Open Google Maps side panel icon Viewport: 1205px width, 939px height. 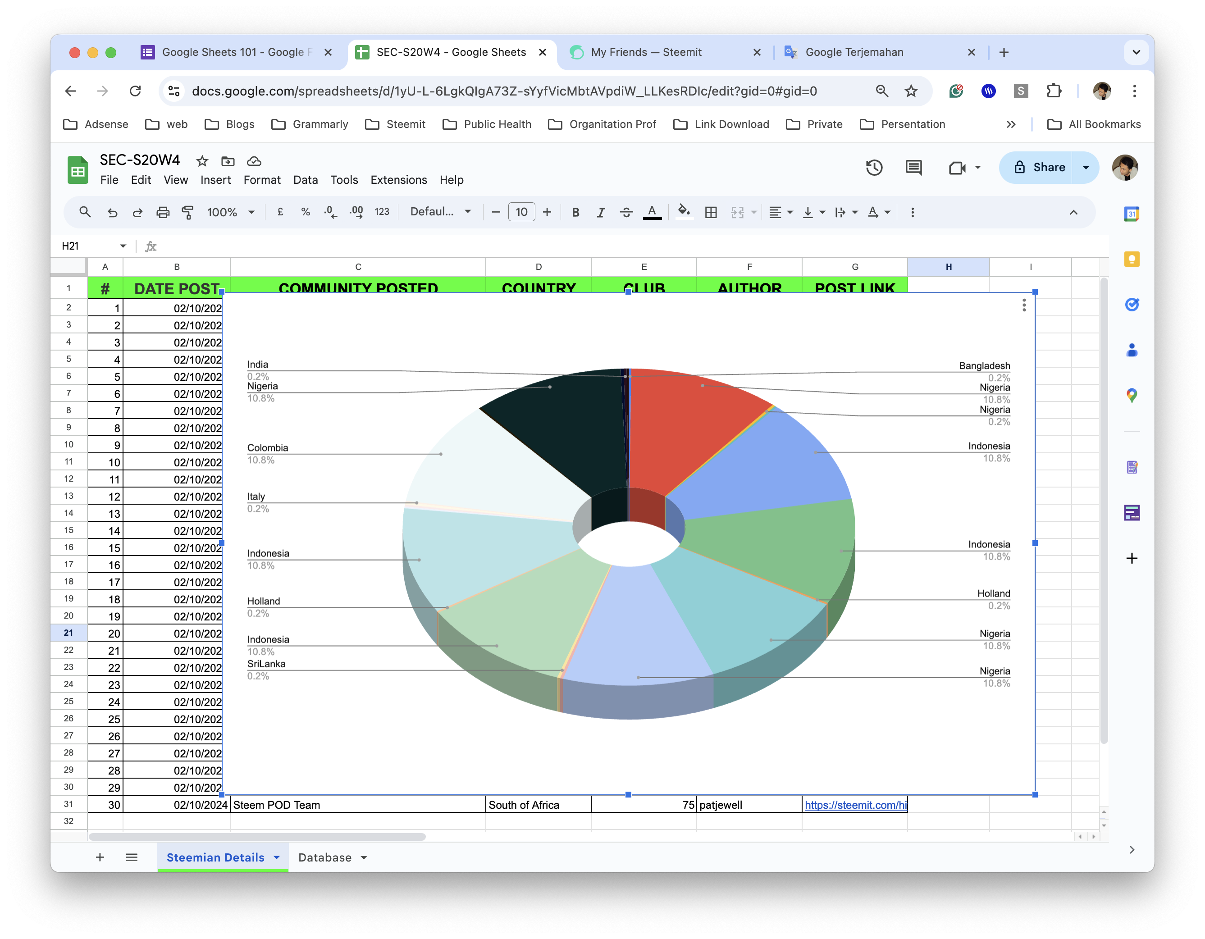pyautogui.click(x=1132, y=396)
